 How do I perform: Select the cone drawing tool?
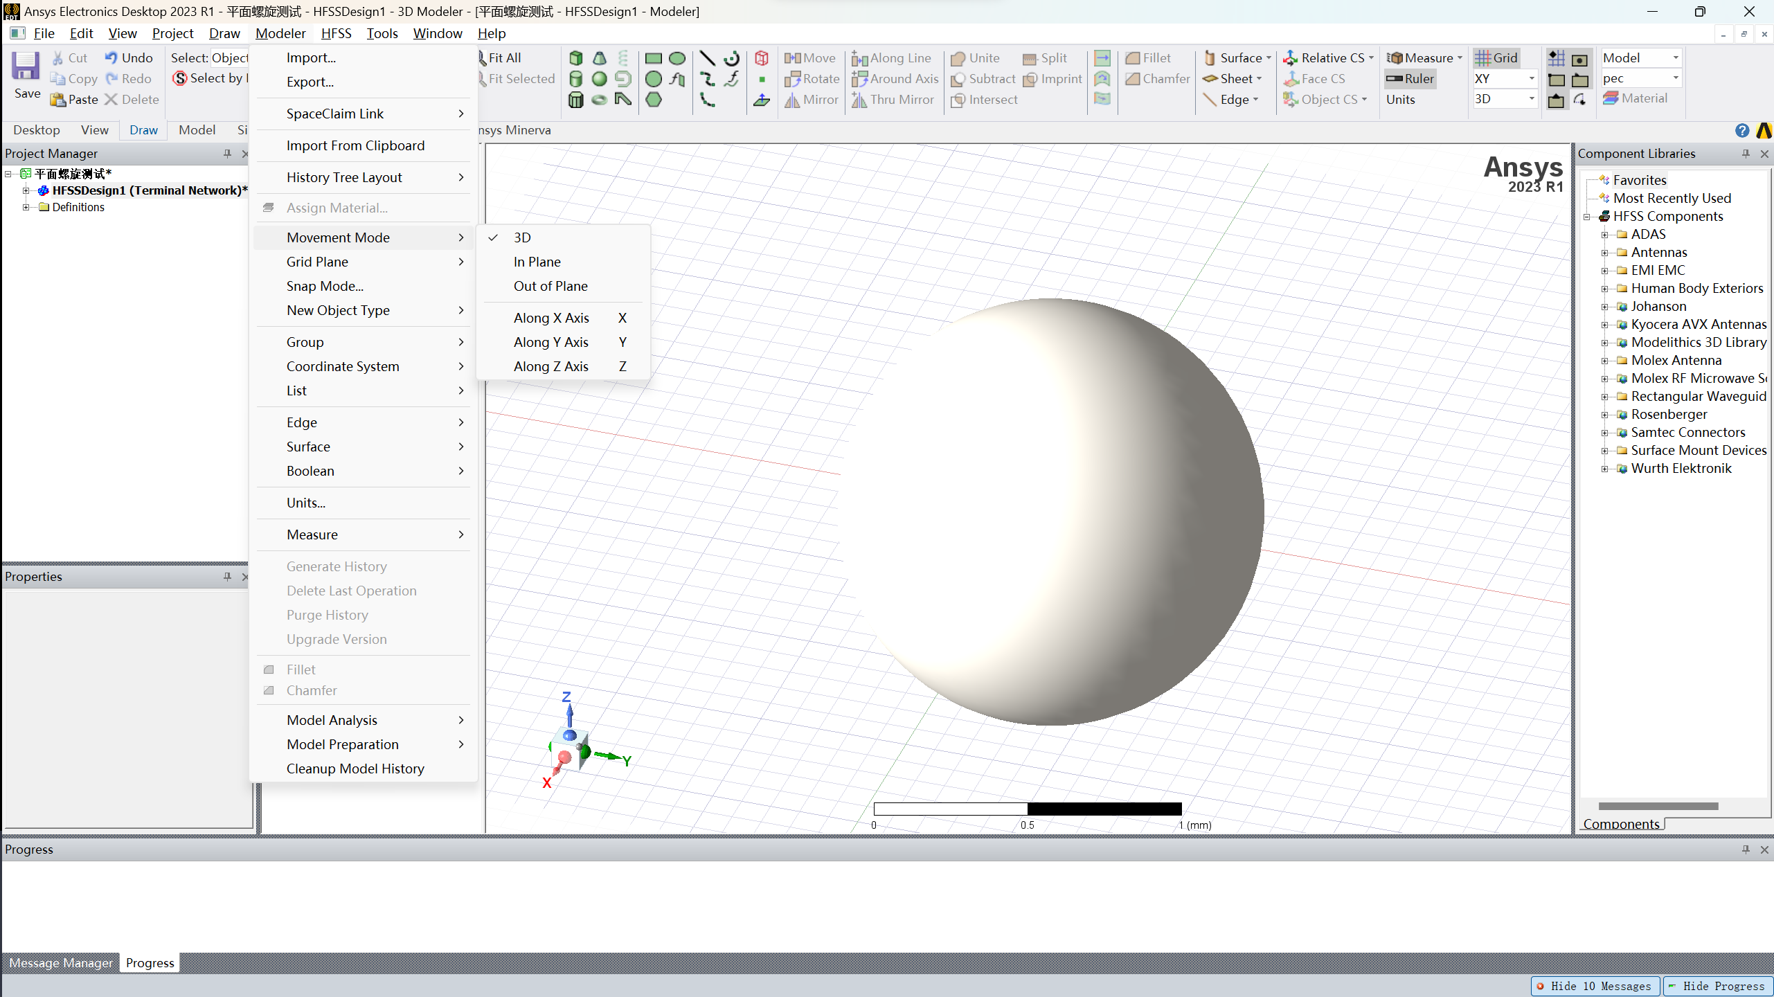pyautogui.click(x=600, y=58)
